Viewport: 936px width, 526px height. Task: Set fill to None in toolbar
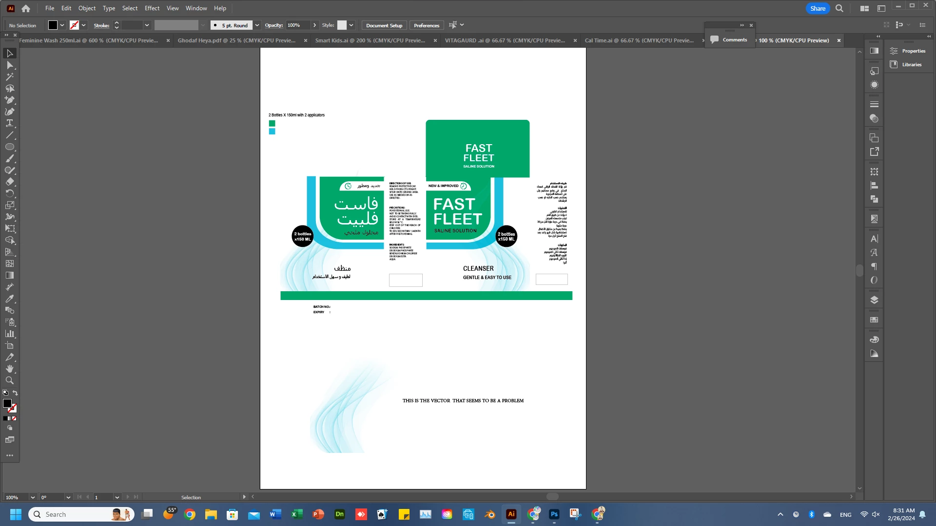(x=14, y=418)
